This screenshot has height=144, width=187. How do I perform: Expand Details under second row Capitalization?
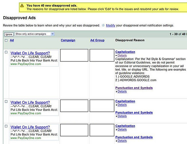(x=122, y=105)
